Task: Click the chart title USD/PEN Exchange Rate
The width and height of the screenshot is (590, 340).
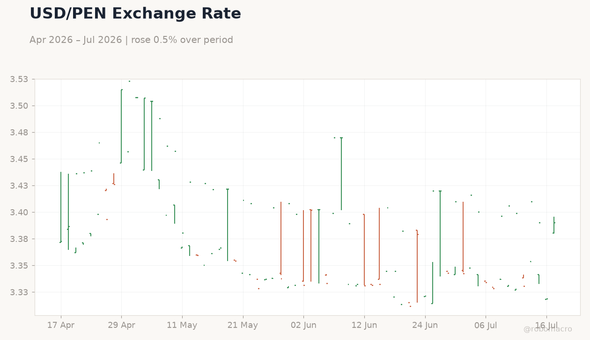Action: pyautogui.click(x=135, y=14)
